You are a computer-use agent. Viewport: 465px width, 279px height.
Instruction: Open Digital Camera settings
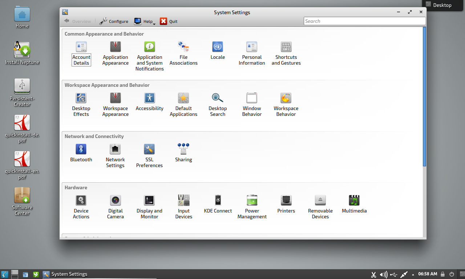click(x=115, y=207)
